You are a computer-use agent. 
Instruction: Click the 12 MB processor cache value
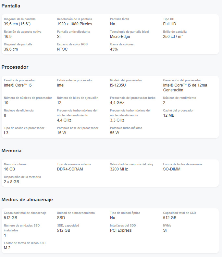tap(169, 115)
